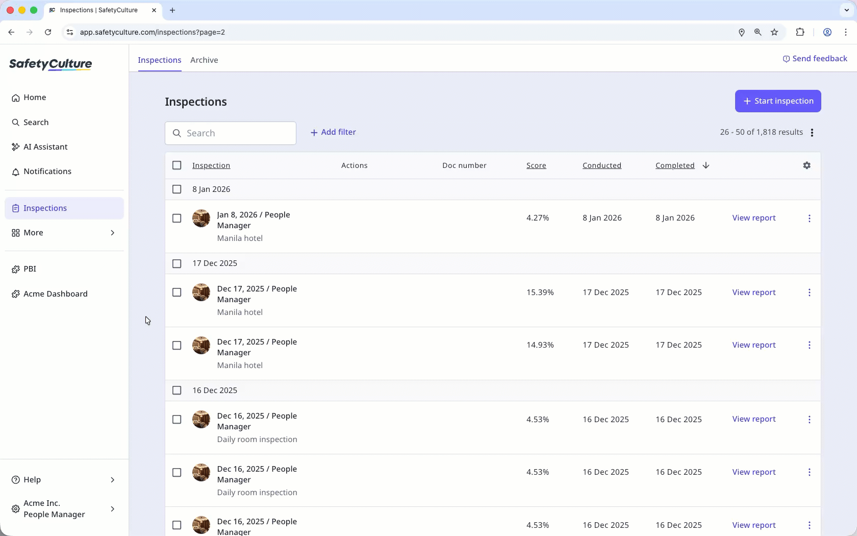Click the browser address bar URL
This screenshot has height=536, width=857.
pyautogui.click(x=153, y=32)
